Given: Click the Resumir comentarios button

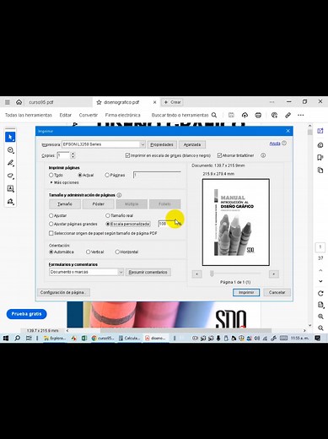Looking at the screenshot, I should (148, 272).
